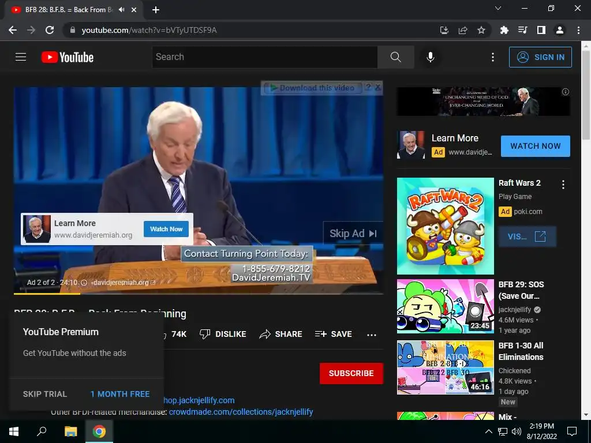Click Chrome icon in taskbar
The height and width of the screenshot is (443, 591).
(99, 431)
